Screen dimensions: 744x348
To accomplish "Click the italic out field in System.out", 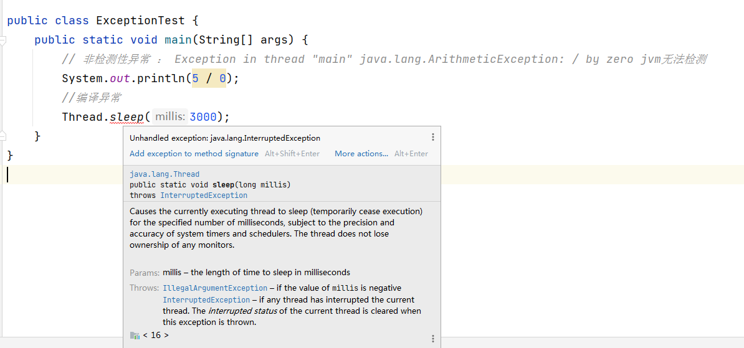I will tap(120, 78).
